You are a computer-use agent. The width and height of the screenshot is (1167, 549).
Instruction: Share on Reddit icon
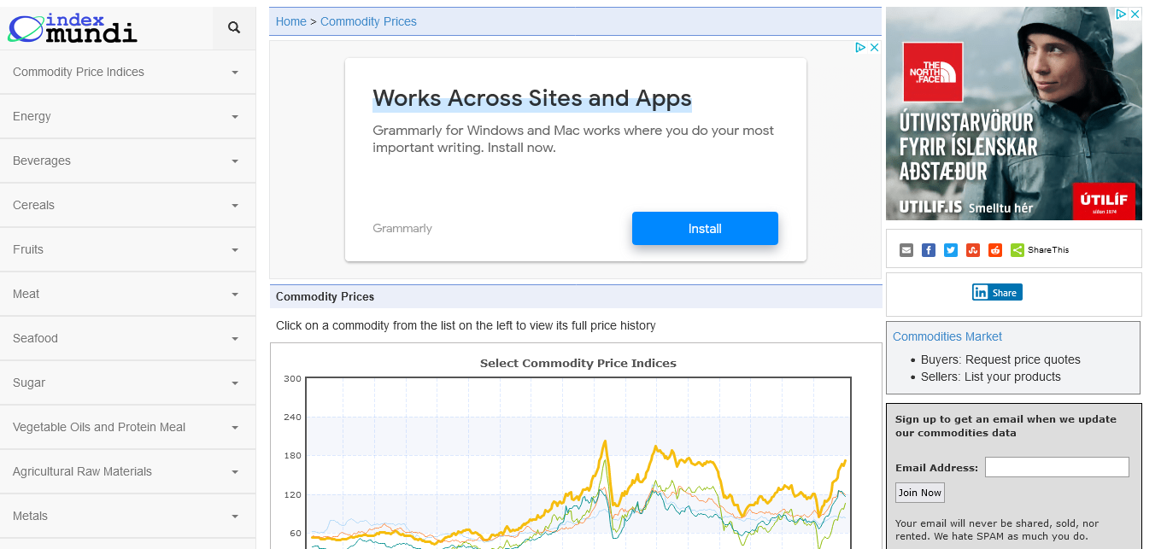pyautogui.click(x=995, y=250)
